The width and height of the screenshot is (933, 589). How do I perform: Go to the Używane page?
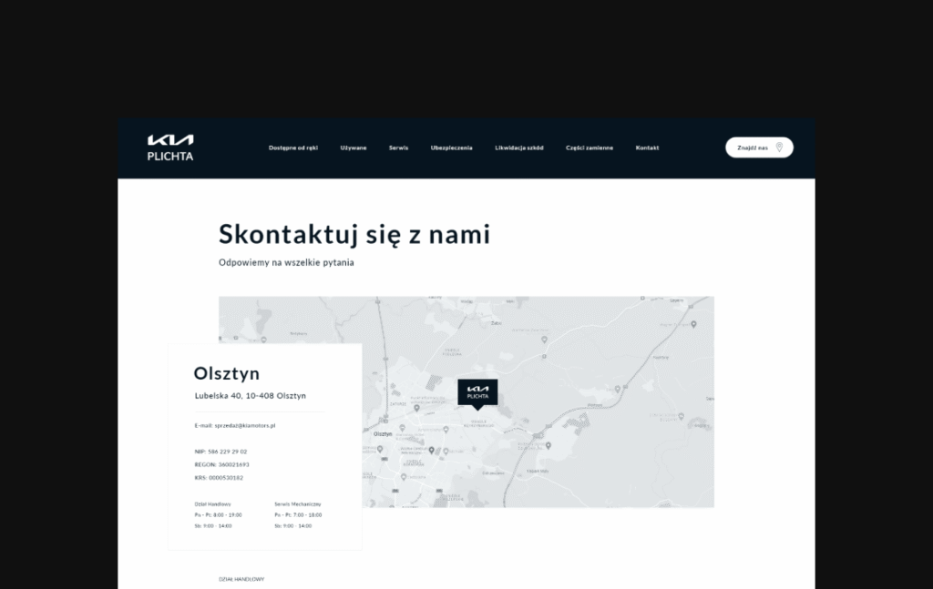tap(354, 147)
